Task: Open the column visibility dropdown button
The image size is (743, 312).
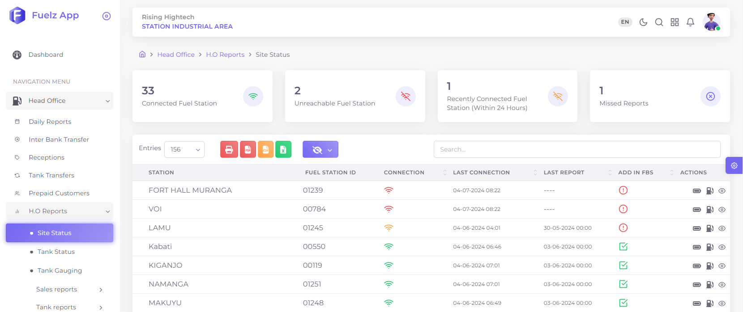Action: 320,149
